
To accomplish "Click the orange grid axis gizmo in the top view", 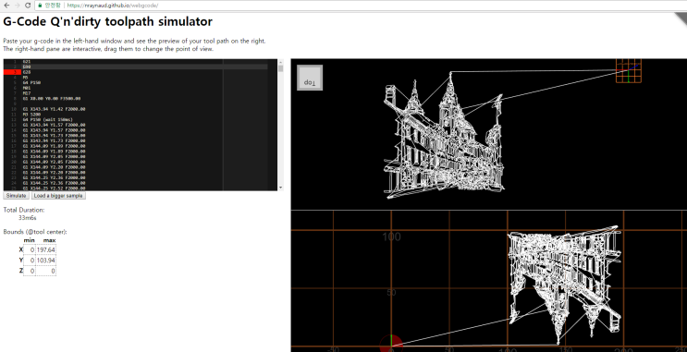I will 629,70.
